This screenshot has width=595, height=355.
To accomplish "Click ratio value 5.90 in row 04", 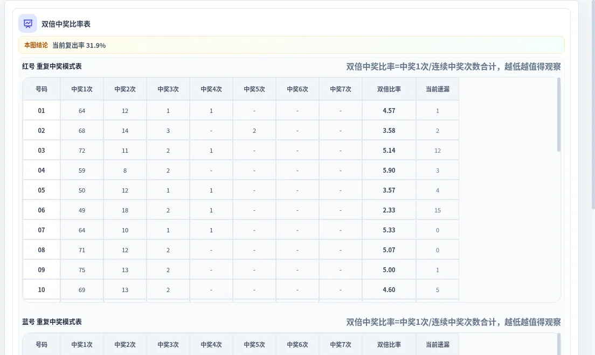I will (389, 171).
